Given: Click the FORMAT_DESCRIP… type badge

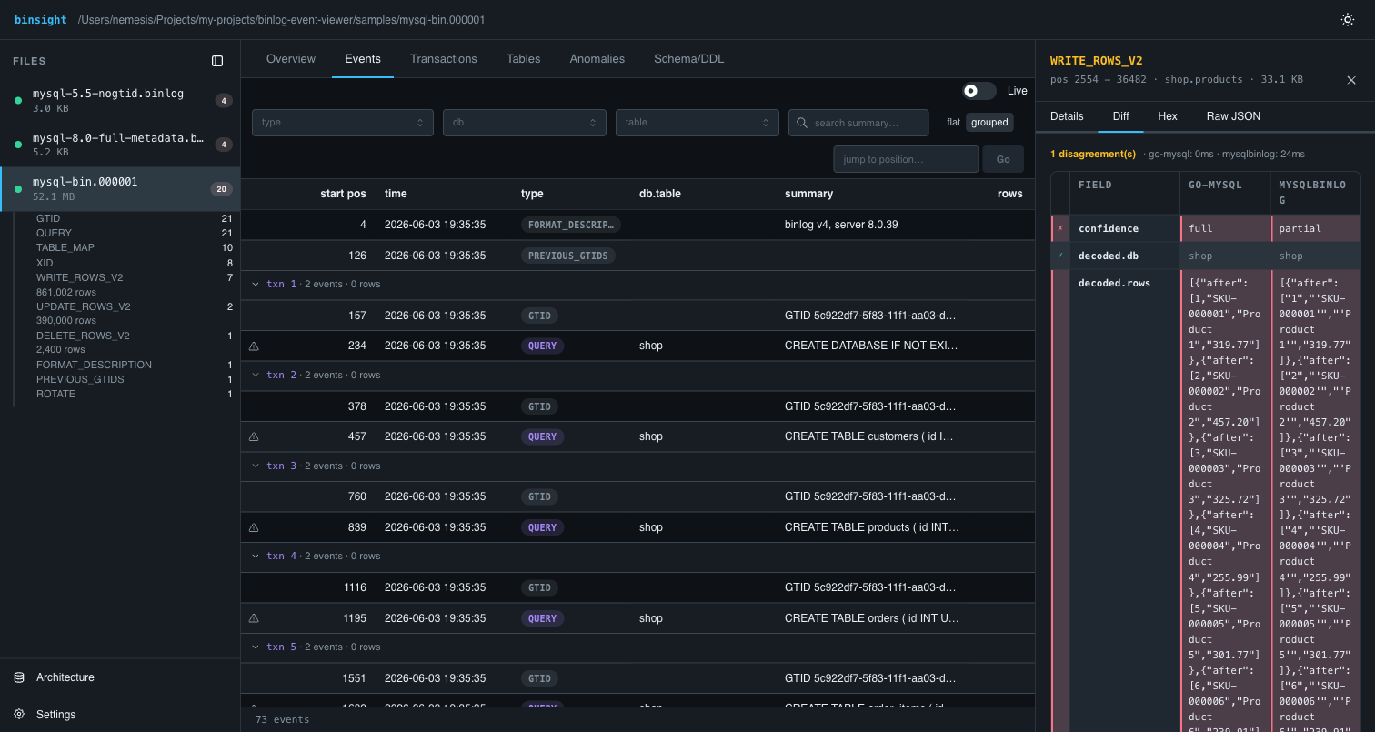Looking at the screenshot, I should point(571,225).
